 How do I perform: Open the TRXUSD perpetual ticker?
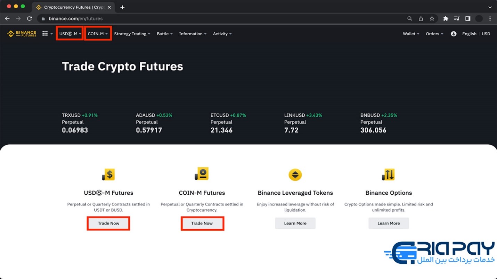pos(80,124)
